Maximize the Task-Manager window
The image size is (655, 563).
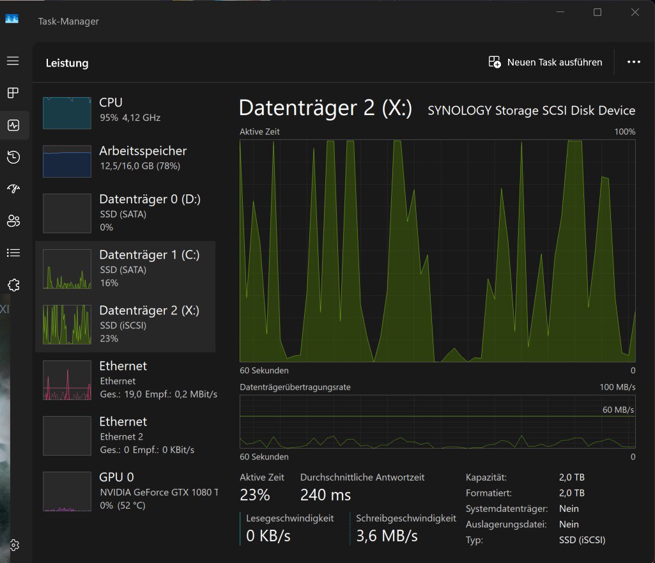pyautogui.click(x=597, y=12)
